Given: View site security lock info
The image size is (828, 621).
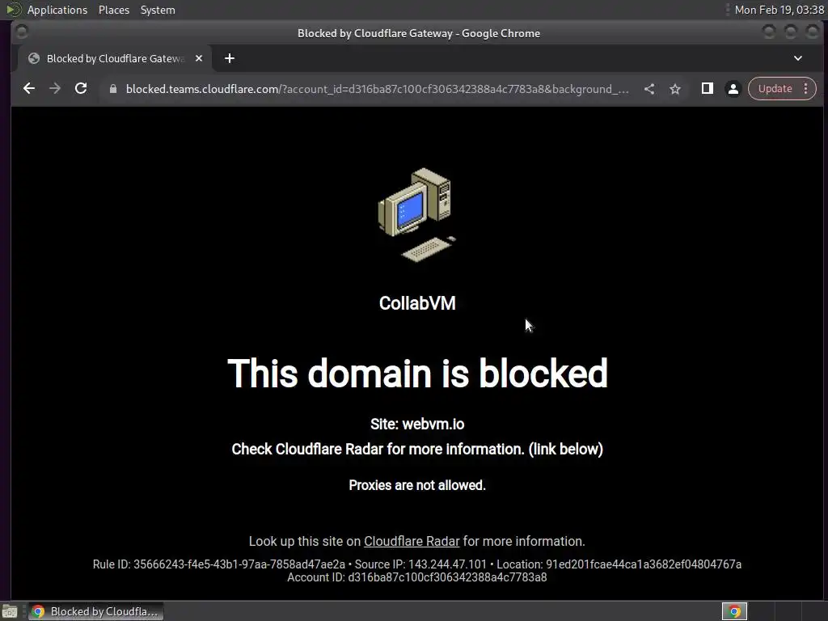Looking at the screenshot, I should 113,89.
